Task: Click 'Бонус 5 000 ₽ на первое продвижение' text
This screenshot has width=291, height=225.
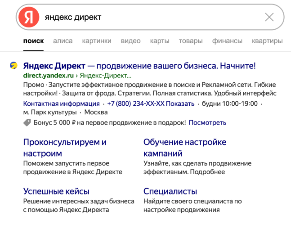Action: (110, 123)
